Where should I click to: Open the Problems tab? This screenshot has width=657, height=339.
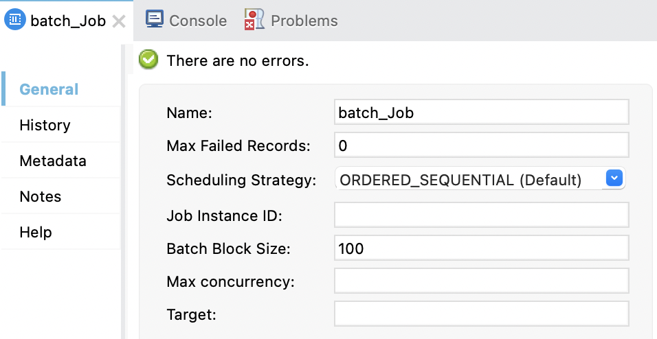304,21
